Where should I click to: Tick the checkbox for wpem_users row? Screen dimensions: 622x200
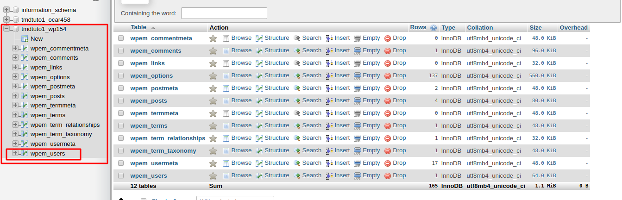[x=121, y=176]
